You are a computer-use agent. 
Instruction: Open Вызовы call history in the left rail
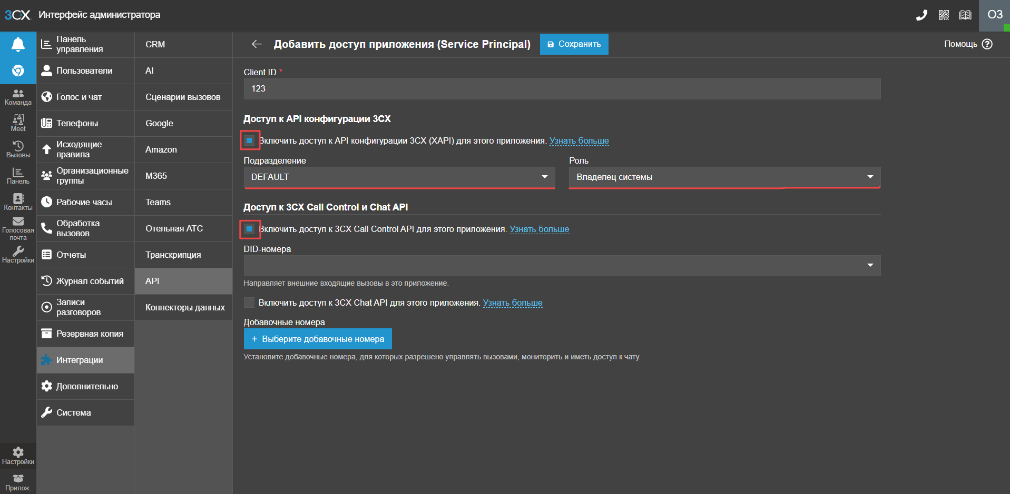click(x=18, y=149)
